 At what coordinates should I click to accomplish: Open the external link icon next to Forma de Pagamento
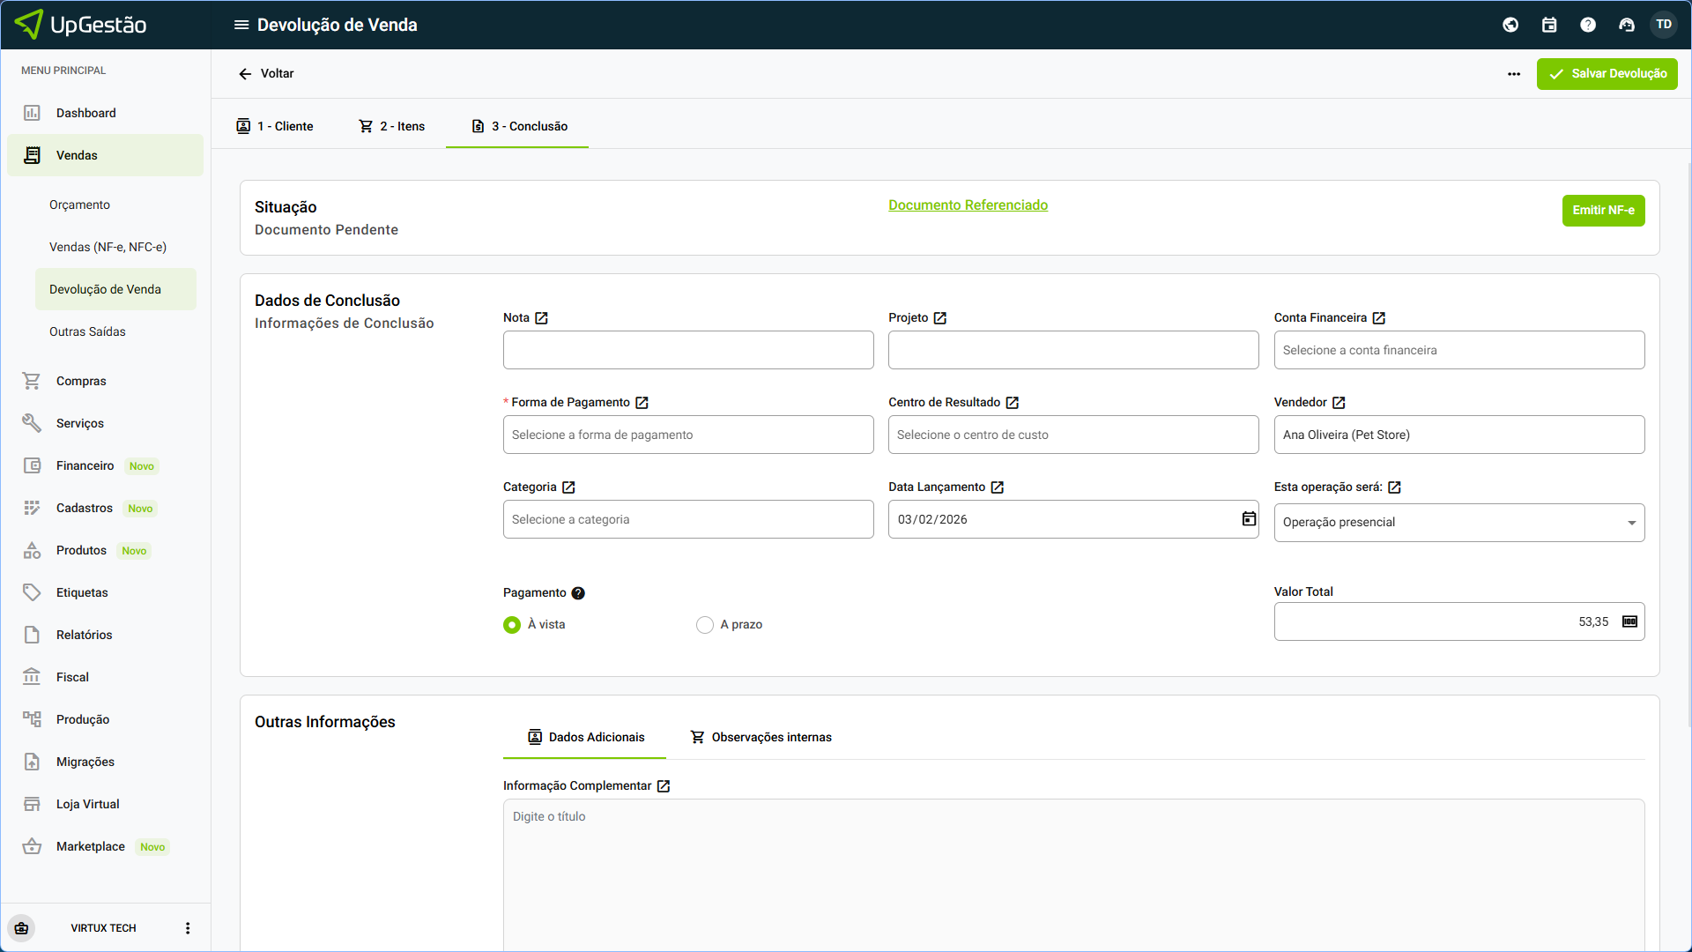coord(642,403)
